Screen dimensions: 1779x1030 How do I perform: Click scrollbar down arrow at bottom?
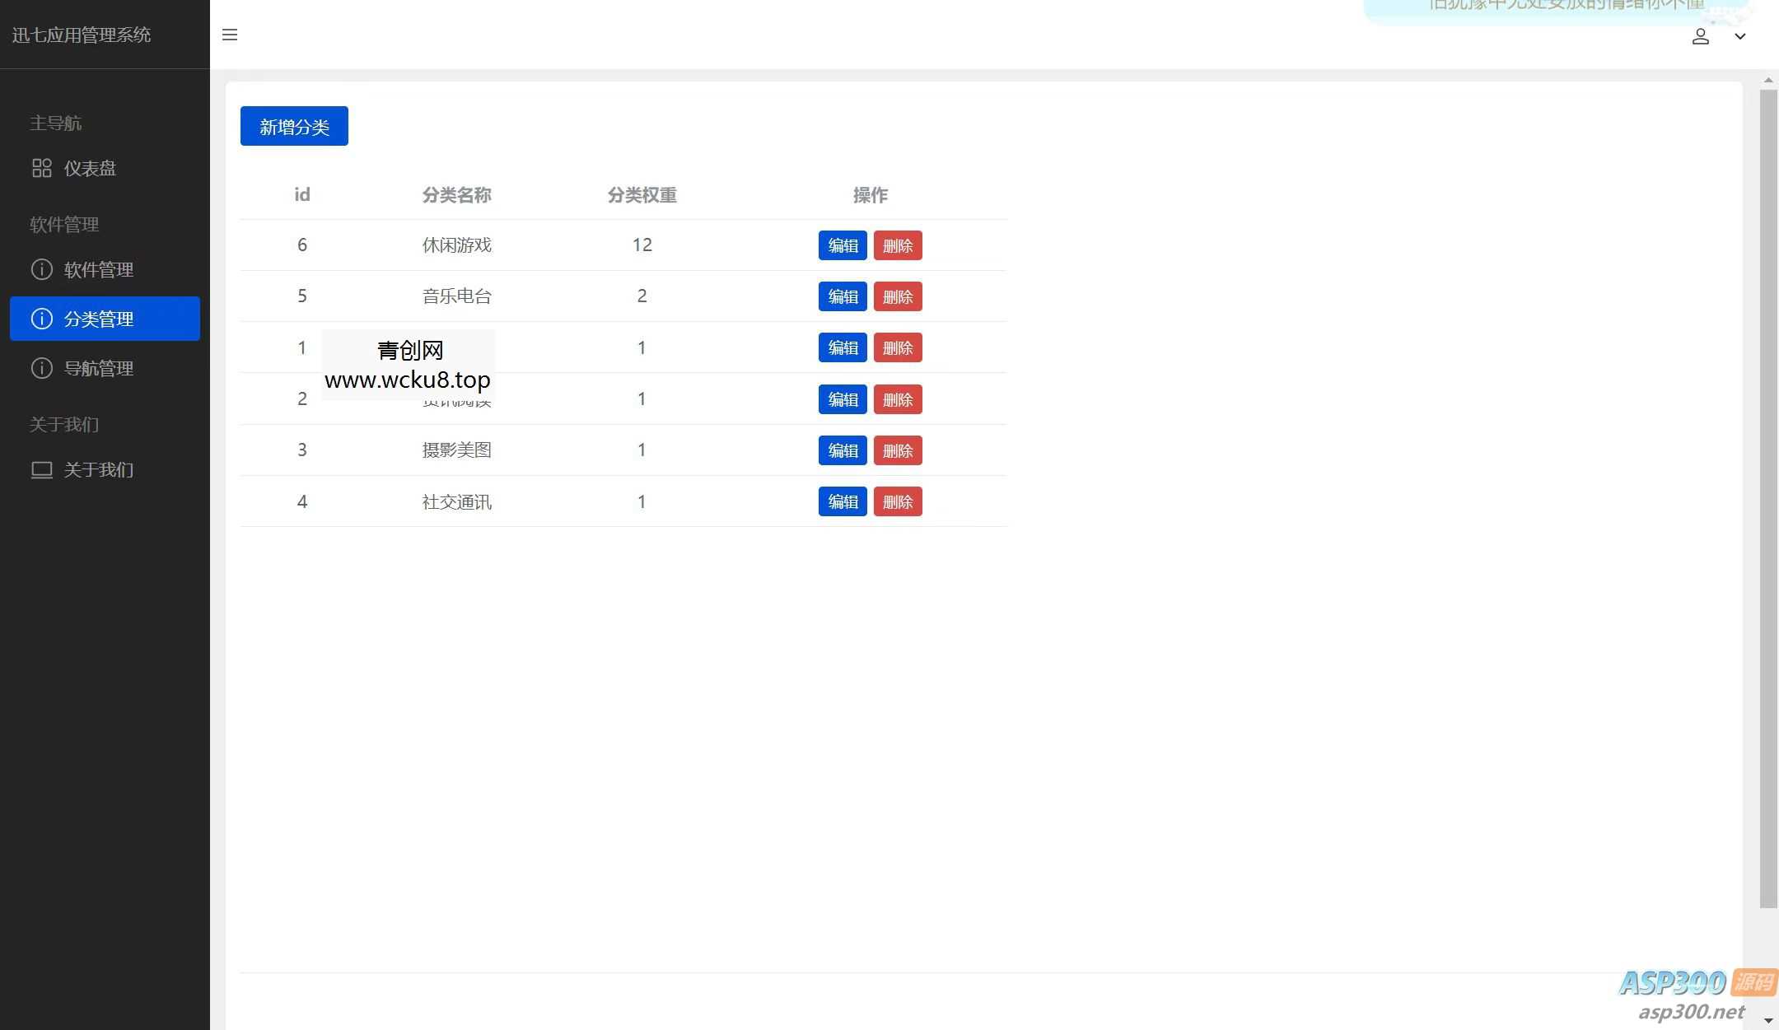pyautogui.click(x=1767, y=1021)
